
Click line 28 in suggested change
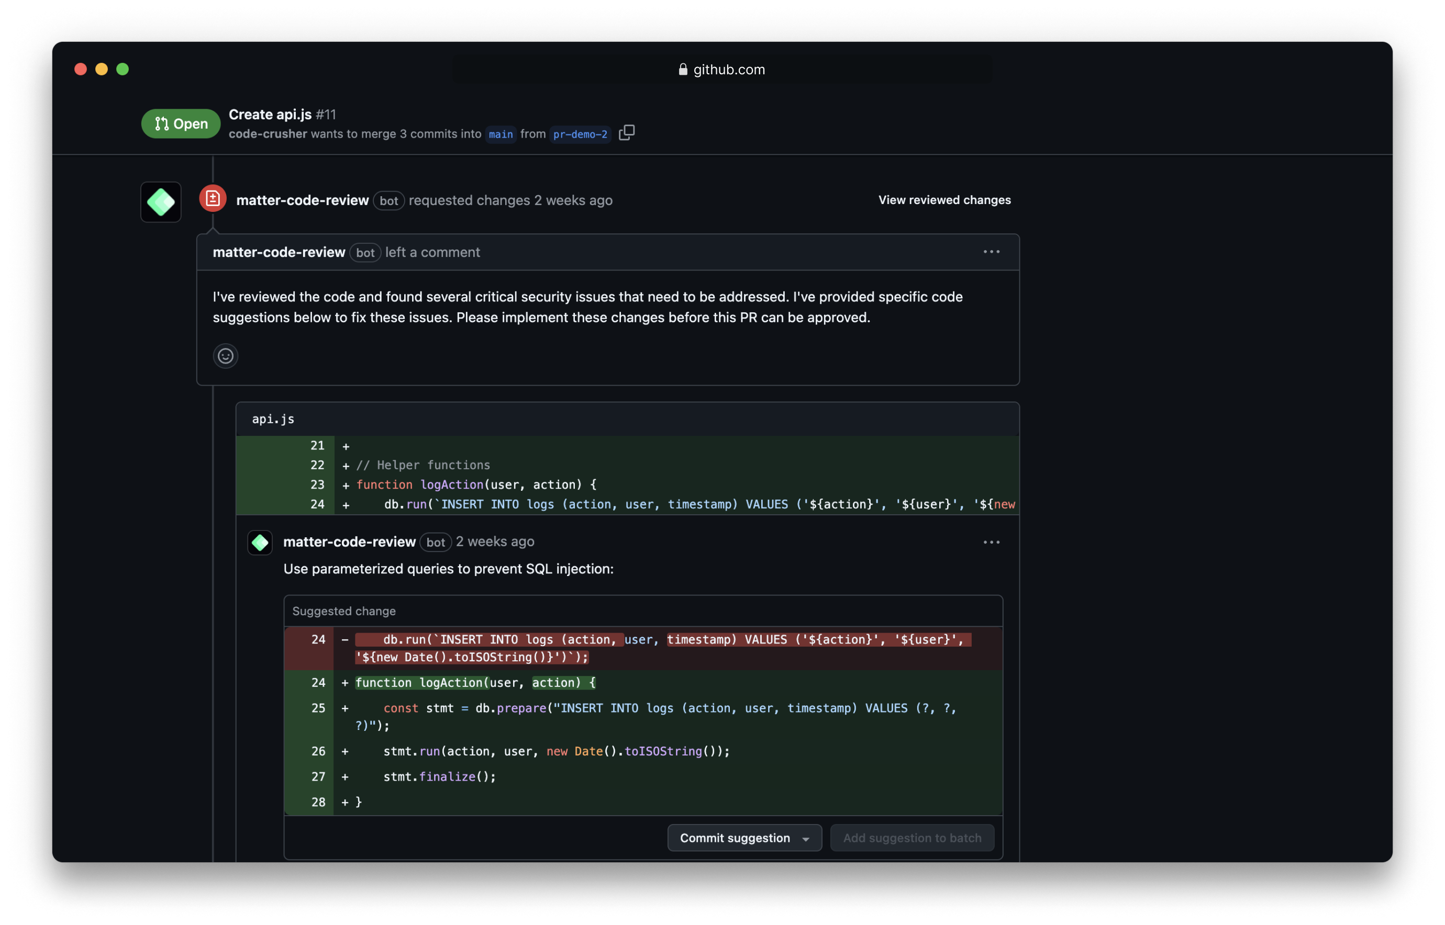[643, 802]
